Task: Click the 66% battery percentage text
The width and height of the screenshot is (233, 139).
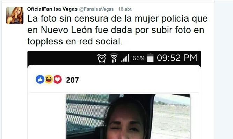Action: point(139,58)
